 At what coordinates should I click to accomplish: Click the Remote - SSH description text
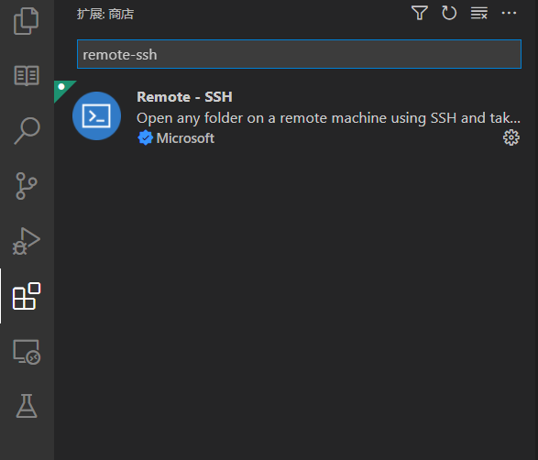tap(328, 118)
